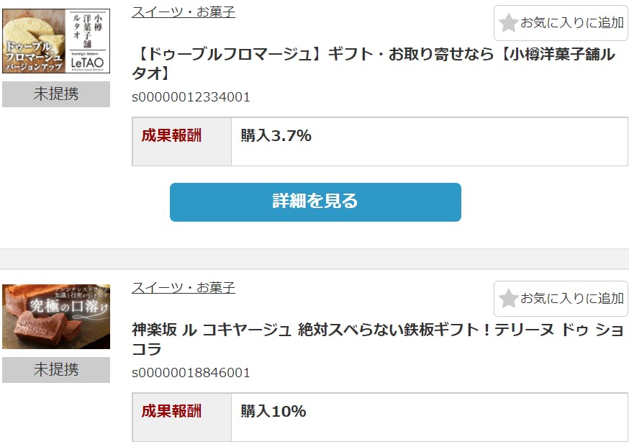Add 小樽洋菓子舗ルタオ program to favorites

(x=561, y=23)
